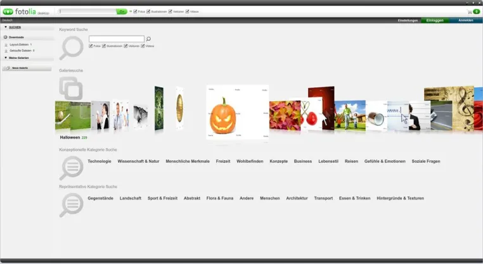Open the Konzepte category
Image resolution: width=483 pixels, height=264 pixels.
(x=278, y=161)
